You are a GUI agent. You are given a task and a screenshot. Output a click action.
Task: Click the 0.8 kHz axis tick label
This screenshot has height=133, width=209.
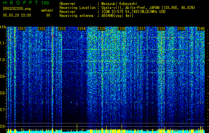point(3,93)
